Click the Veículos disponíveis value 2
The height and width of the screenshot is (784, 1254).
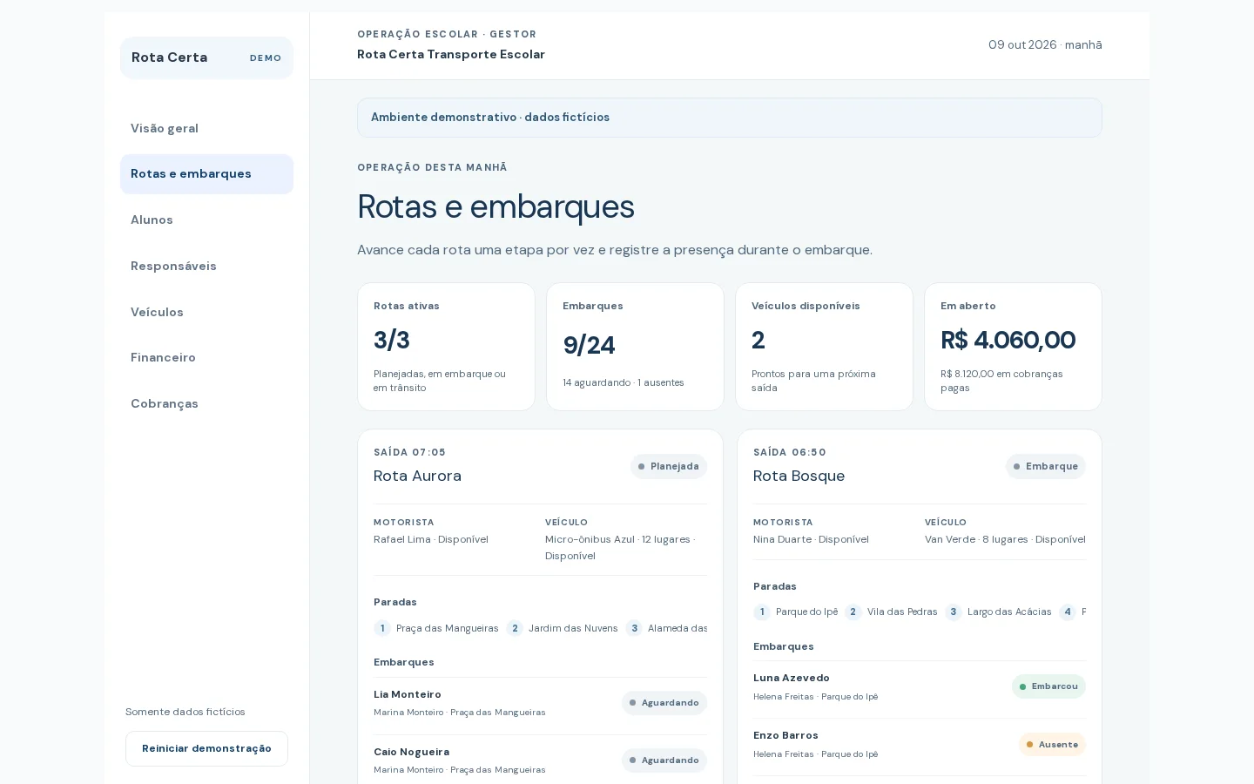pos(758,340)
